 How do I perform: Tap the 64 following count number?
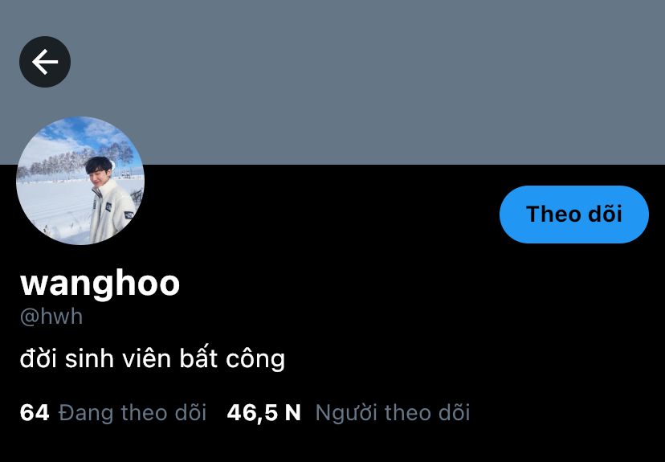click(x=35, y=412)
